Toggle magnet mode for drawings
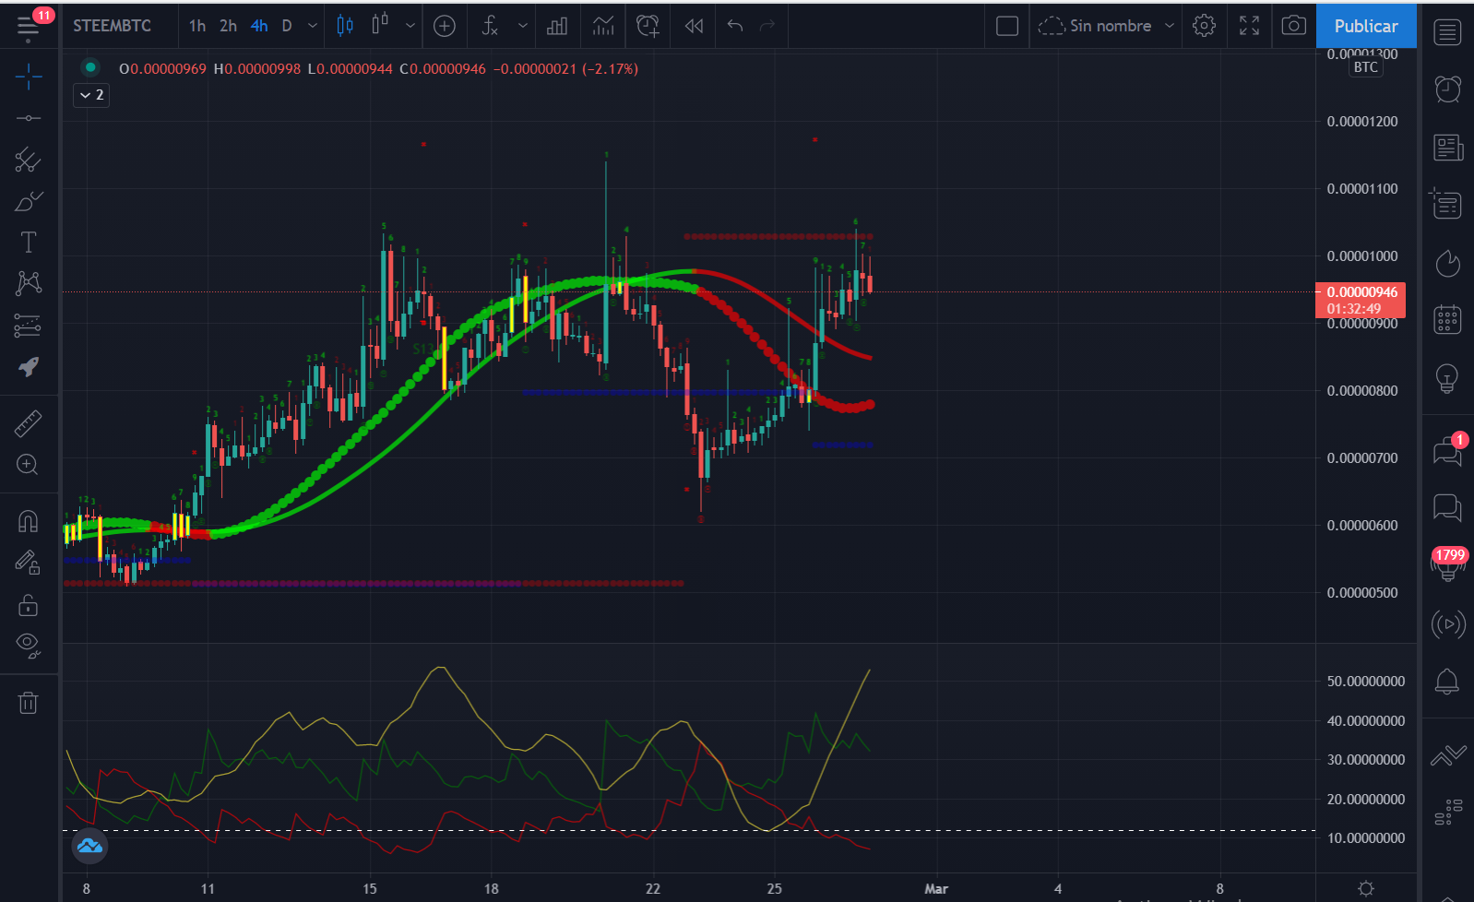1474x902 pixels. pos(29,522)
